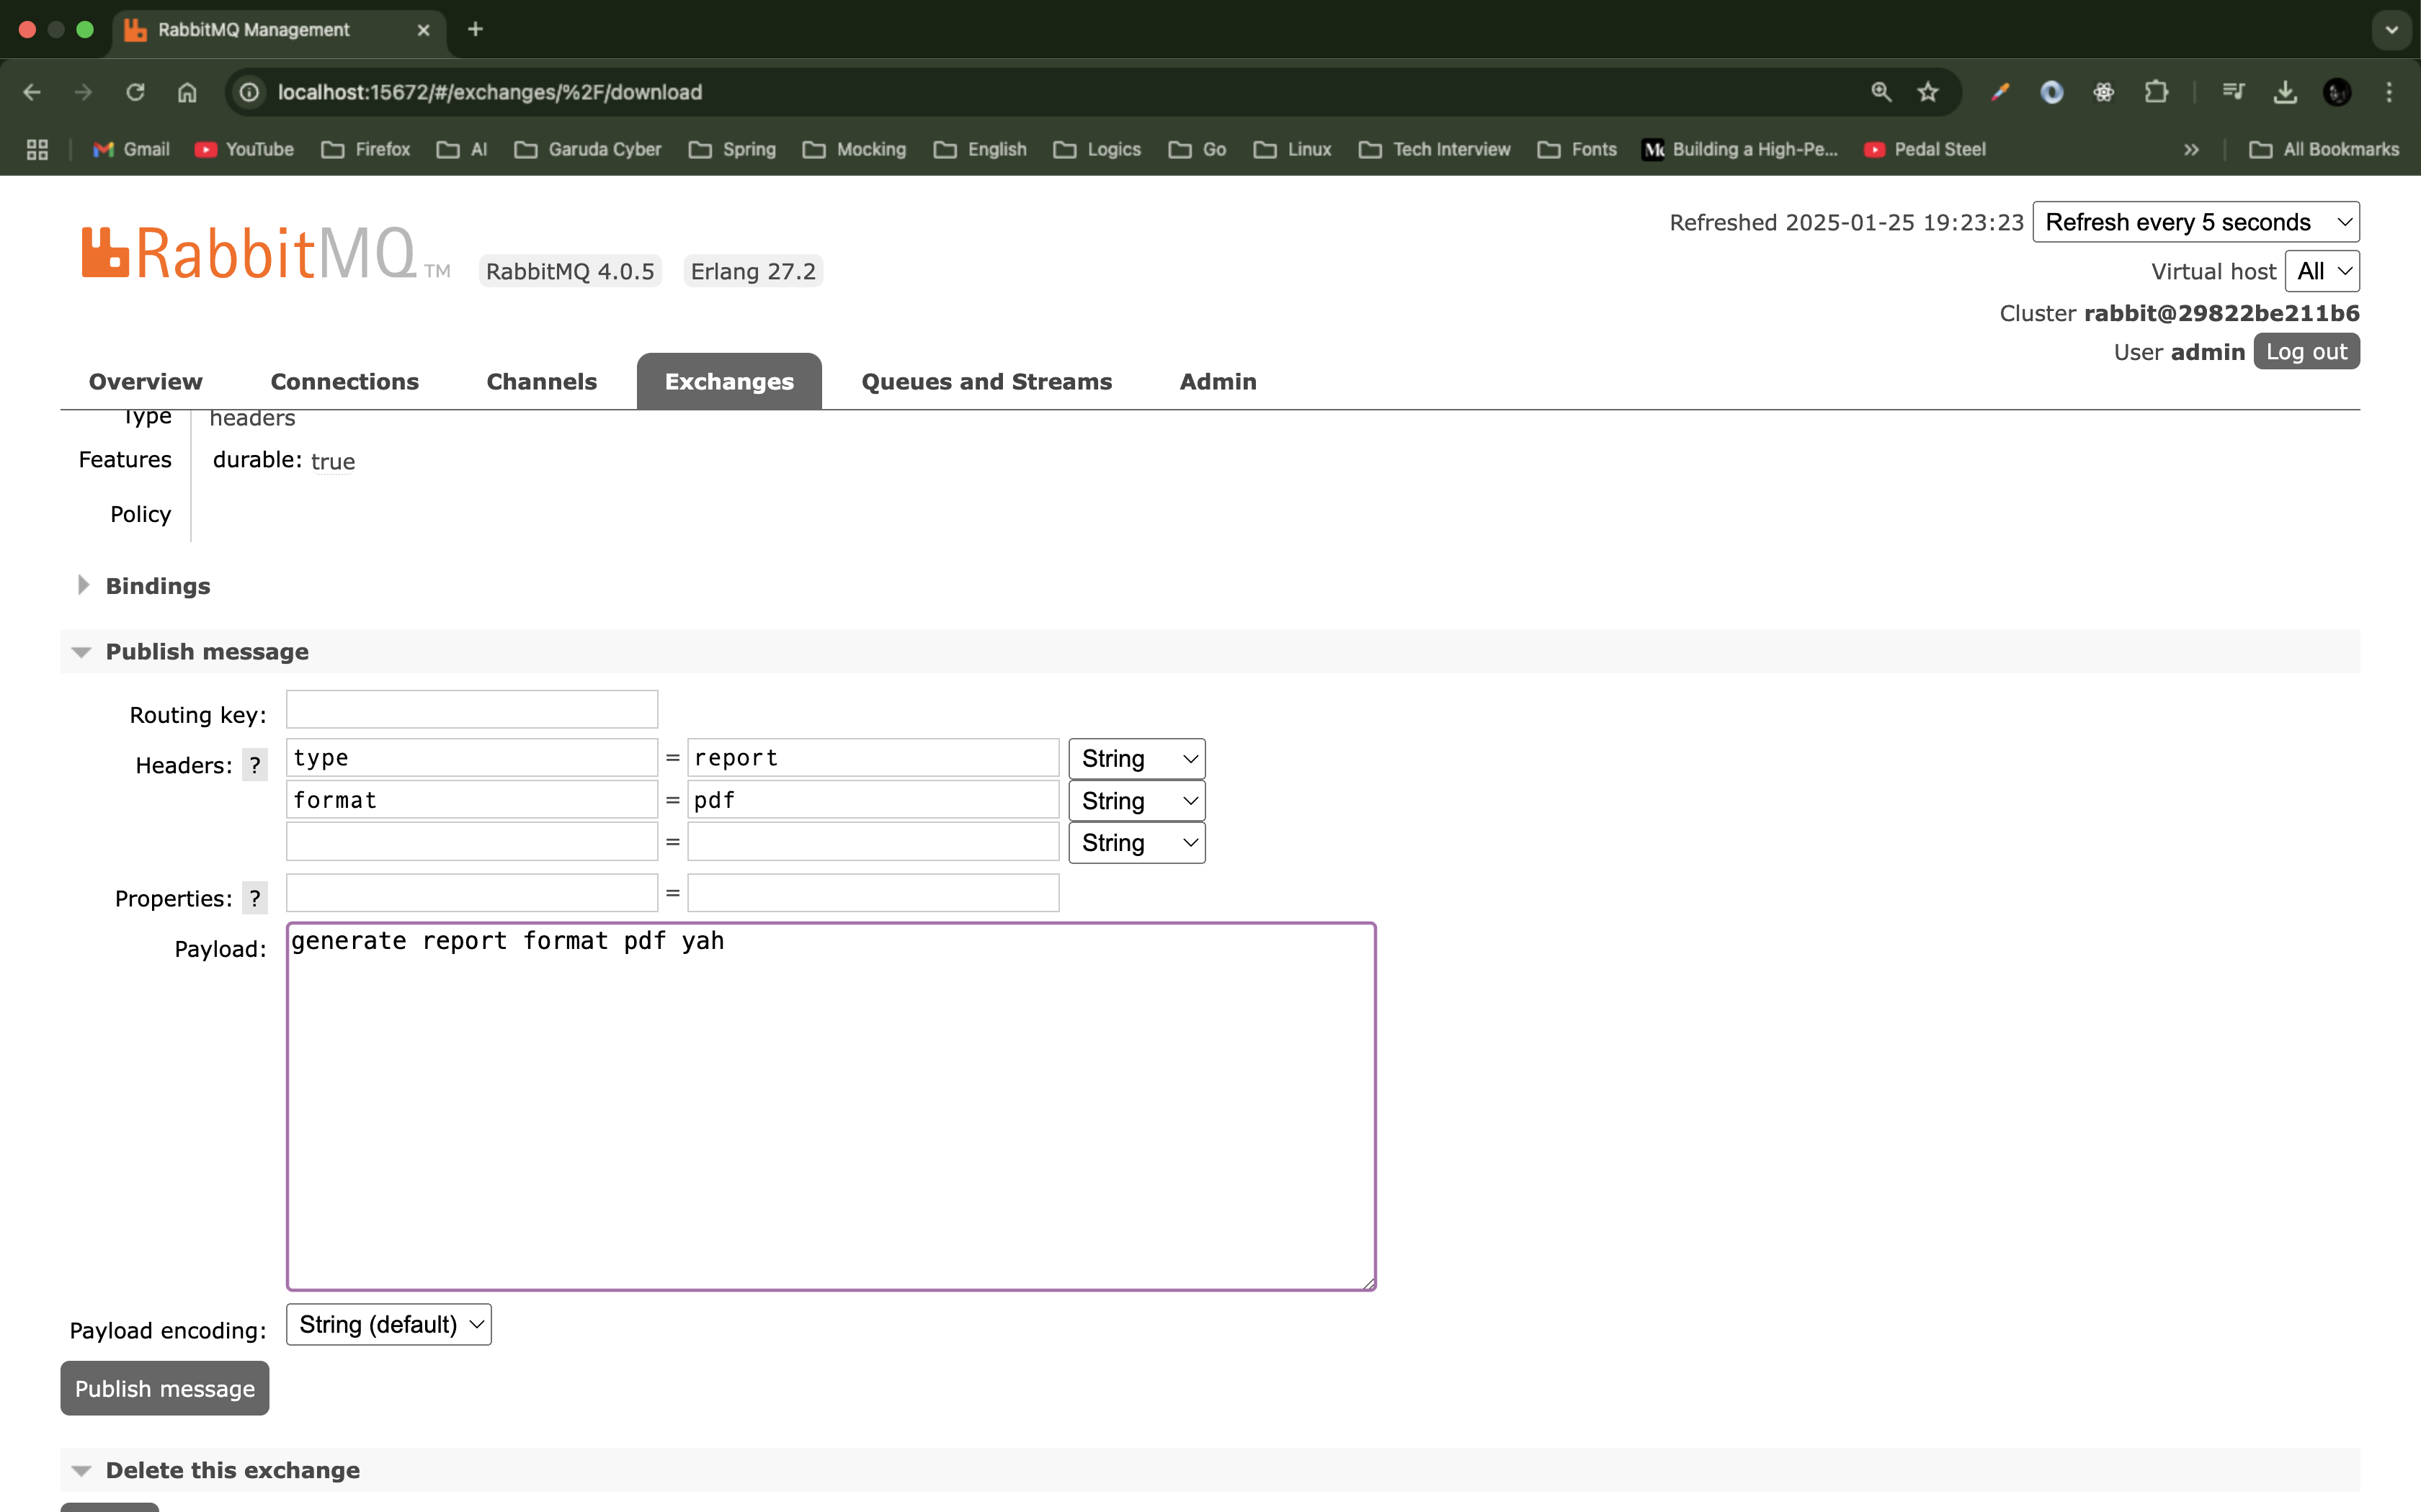Show hidden bookmarks with double chevron
Viewport: 2421px width, 1512px height.
(2191, 149)
